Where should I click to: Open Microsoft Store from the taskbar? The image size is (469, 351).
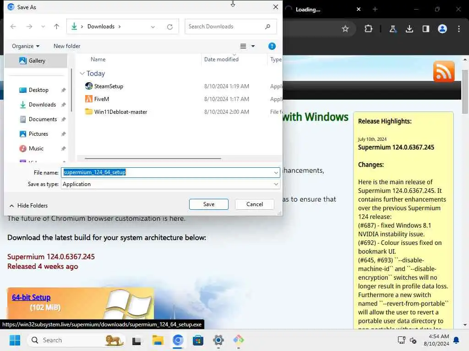click(198, 340)
